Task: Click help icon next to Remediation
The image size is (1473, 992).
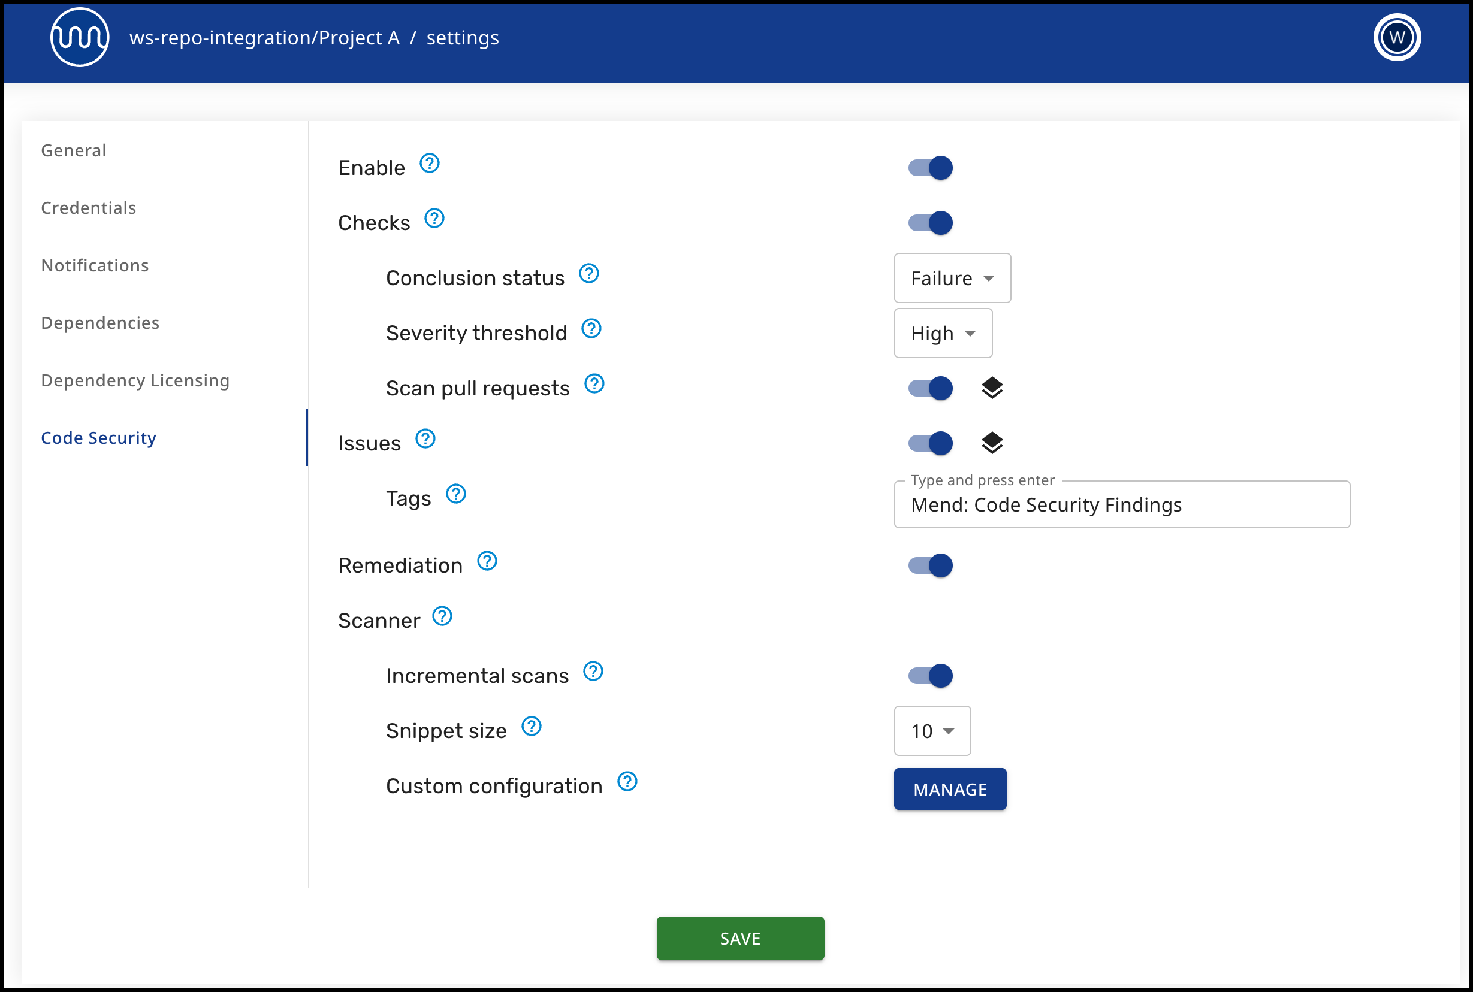Action: point(487,561)
